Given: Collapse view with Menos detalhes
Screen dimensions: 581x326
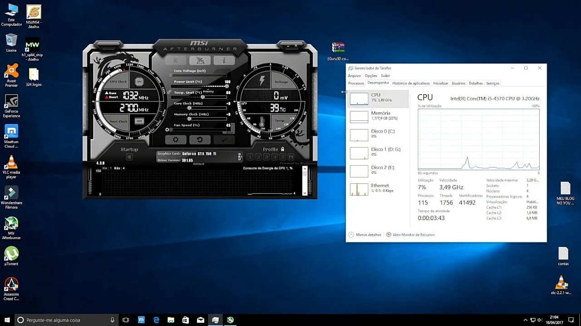Looking at the screenshot, I should (x=365, y=235).
